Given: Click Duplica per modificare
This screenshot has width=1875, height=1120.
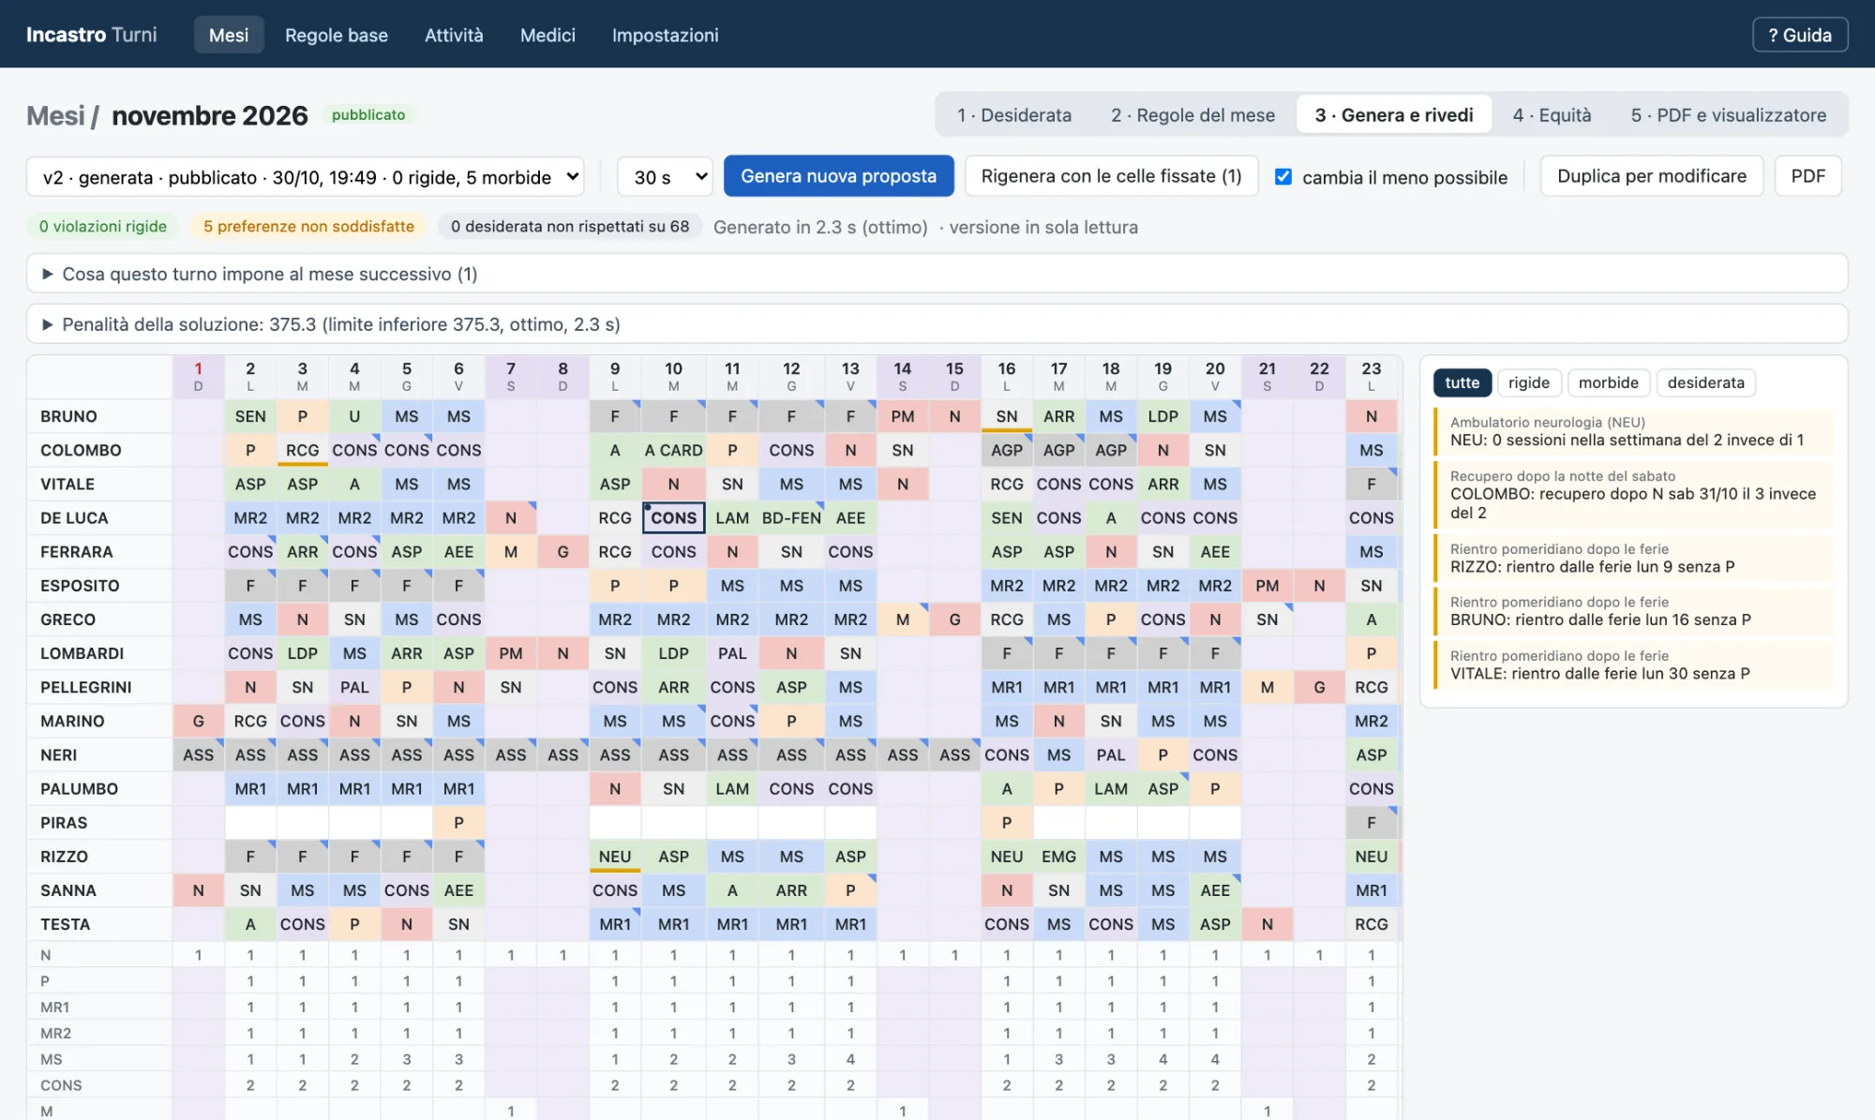Looking at the screenshot, I should (1651, 175).
